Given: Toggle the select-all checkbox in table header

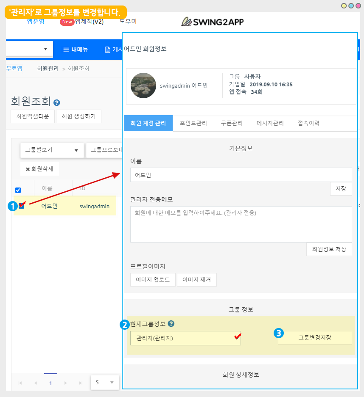Looking at the screenshot, I should pos(18,190).
